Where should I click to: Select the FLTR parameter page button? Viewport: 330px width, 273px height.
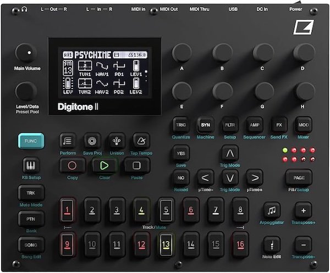coord(230,125)
